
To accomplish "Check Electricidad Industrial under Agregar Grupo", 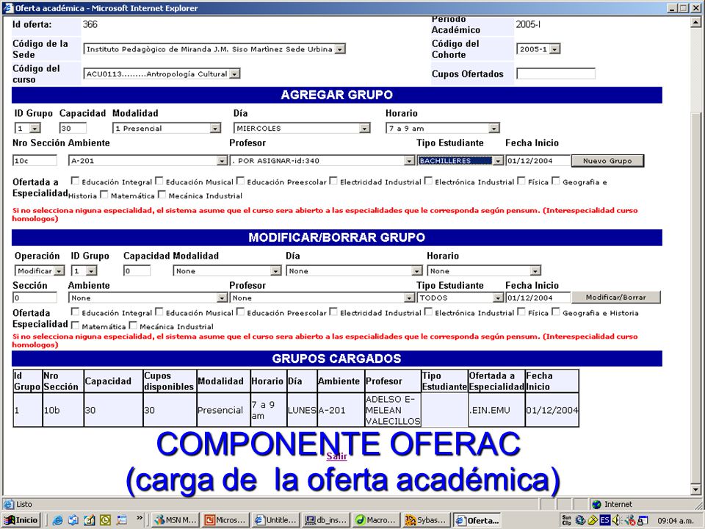I will (333, 181).
